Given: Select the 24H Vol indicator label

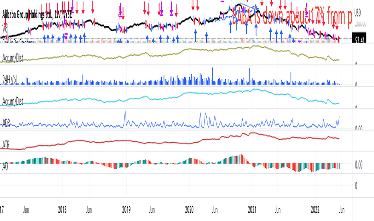Looking at the screenshot, I should (10, 80).
